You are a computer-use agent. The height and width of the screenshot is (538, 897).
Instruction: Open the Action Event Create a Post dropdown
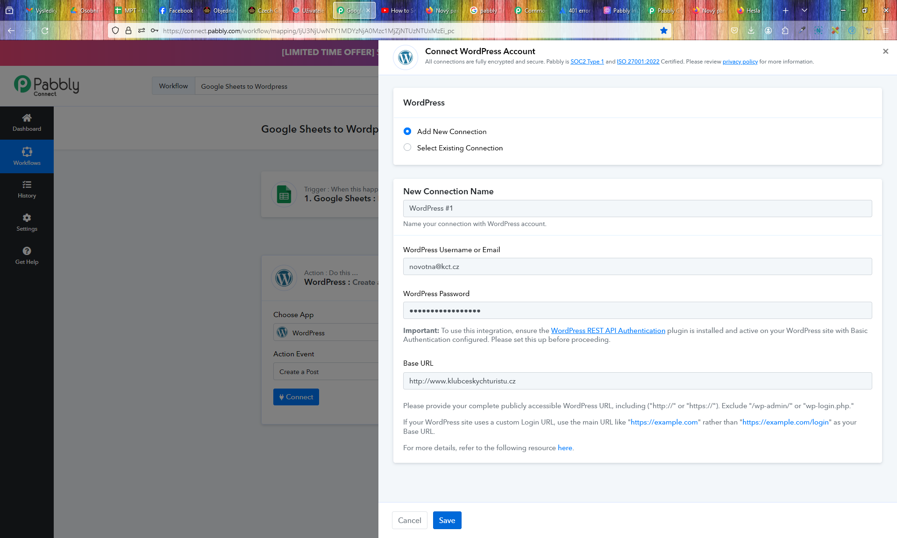click(326, 372)
